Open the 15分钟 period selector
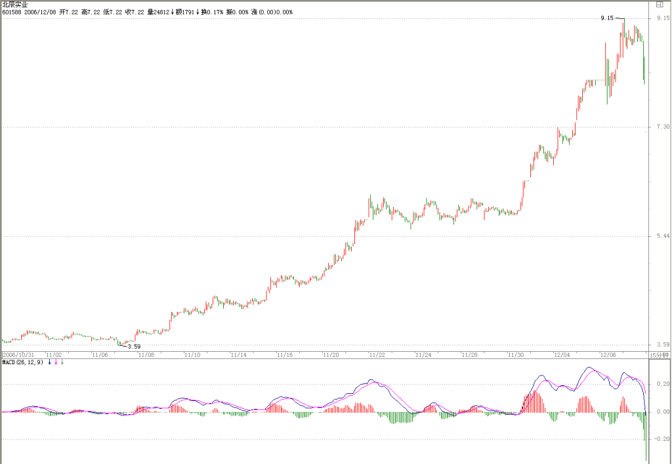The width and height of the screenshot is (672, 464). point(659,355)
